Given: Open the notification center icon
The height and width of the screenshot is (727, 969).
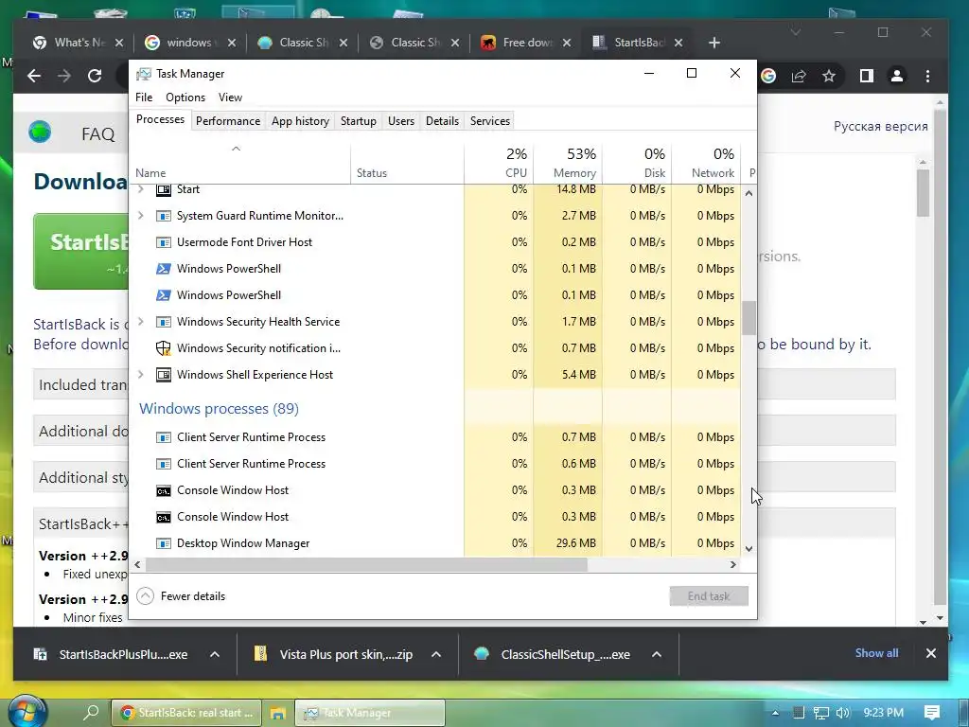Looking at the screenshot, I should point(932,713).
